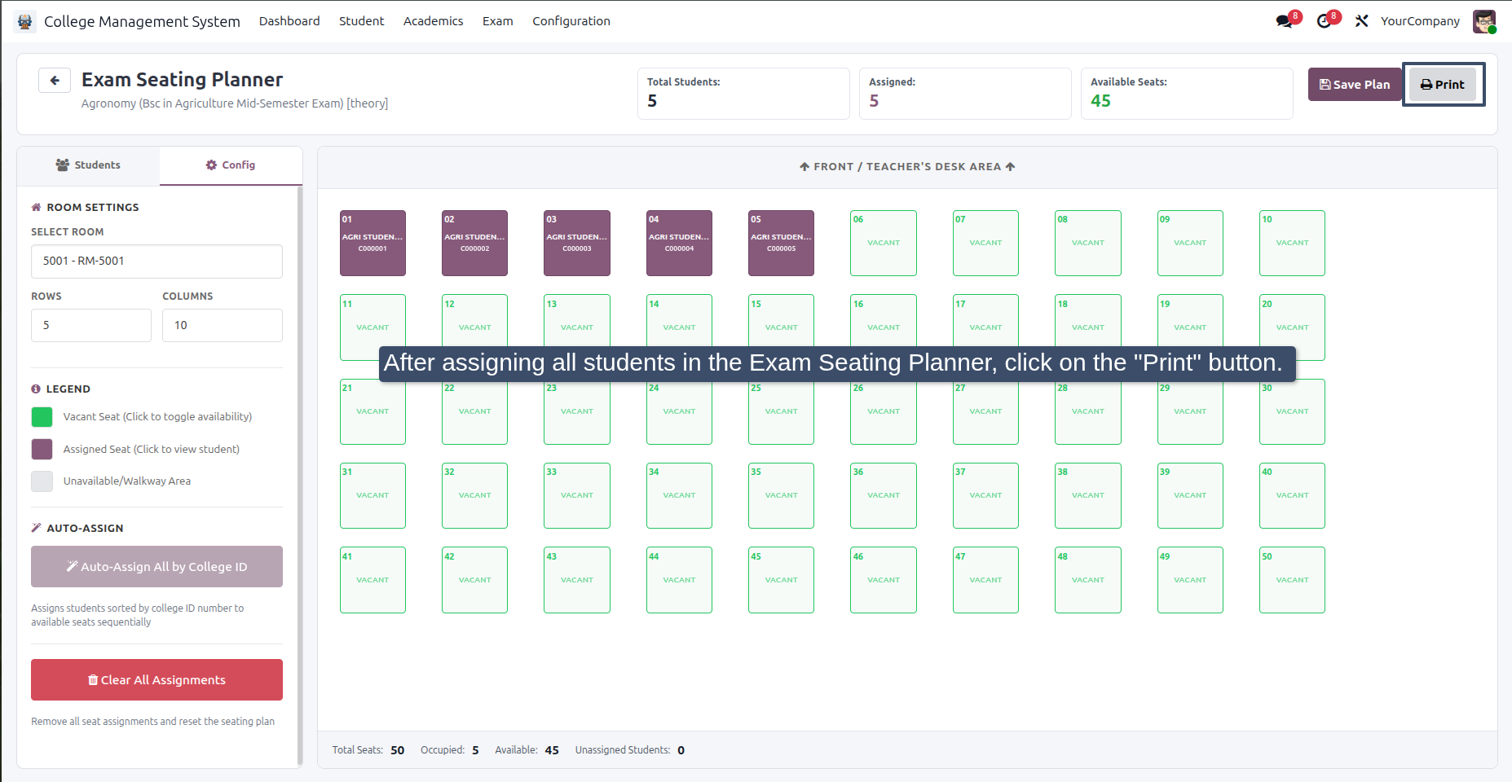The height and width of the screenshot is (782, 1512).
Task: Open the Exam menu
Action: pos(497,21)
